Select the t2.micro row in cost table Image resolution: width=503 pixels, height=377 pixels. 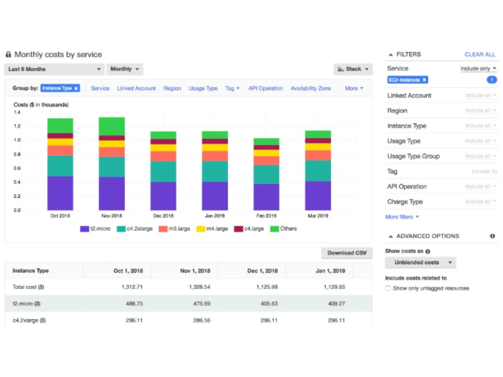(188, 303)
